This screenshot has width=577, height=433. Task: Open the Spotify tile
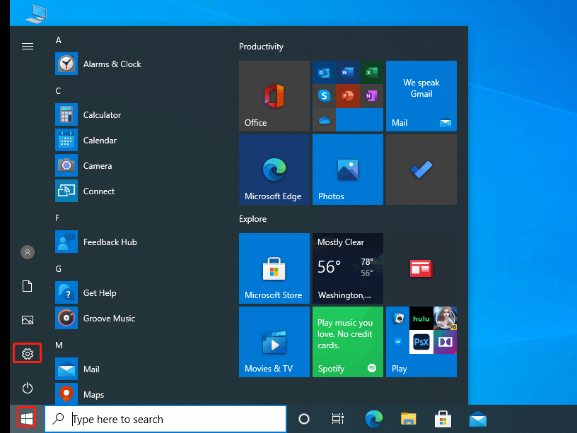(347, 341)
